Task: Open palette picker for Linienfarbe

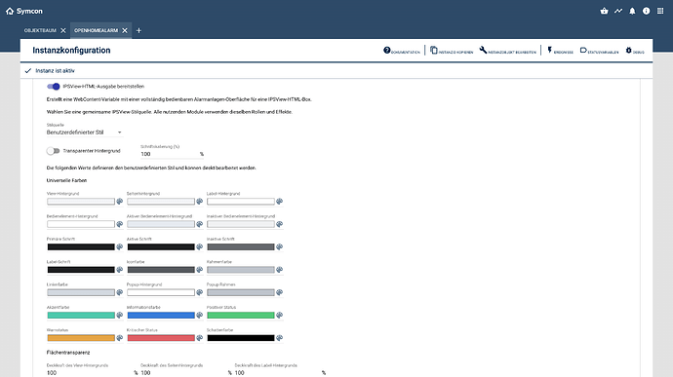Action: click(x=120, y=292)
